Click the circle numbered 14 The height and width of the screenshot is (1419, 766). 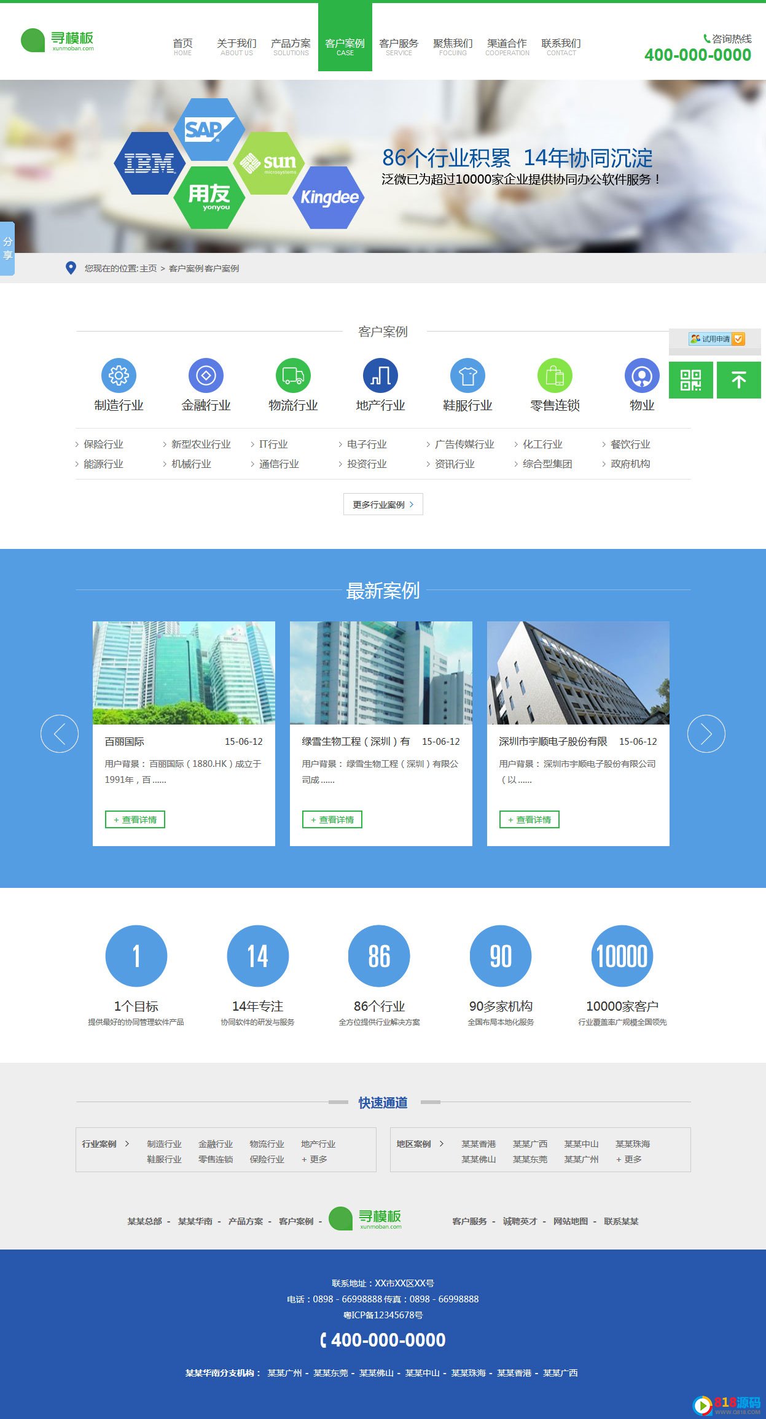(x=258, y=956)
